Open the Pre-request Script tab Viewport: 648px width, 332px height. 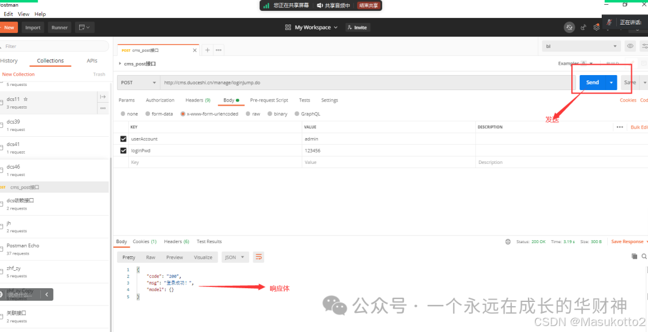[x=269, y=100]
